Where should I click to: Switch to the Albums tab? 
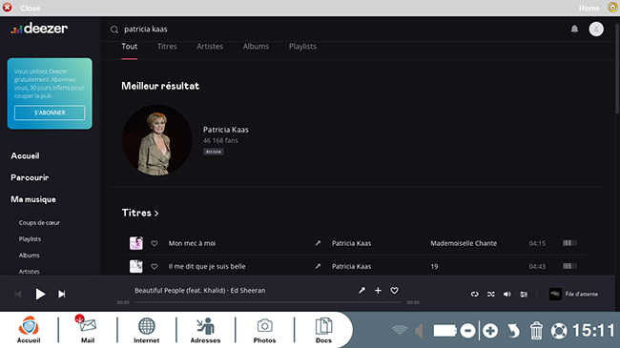point(256,47)
